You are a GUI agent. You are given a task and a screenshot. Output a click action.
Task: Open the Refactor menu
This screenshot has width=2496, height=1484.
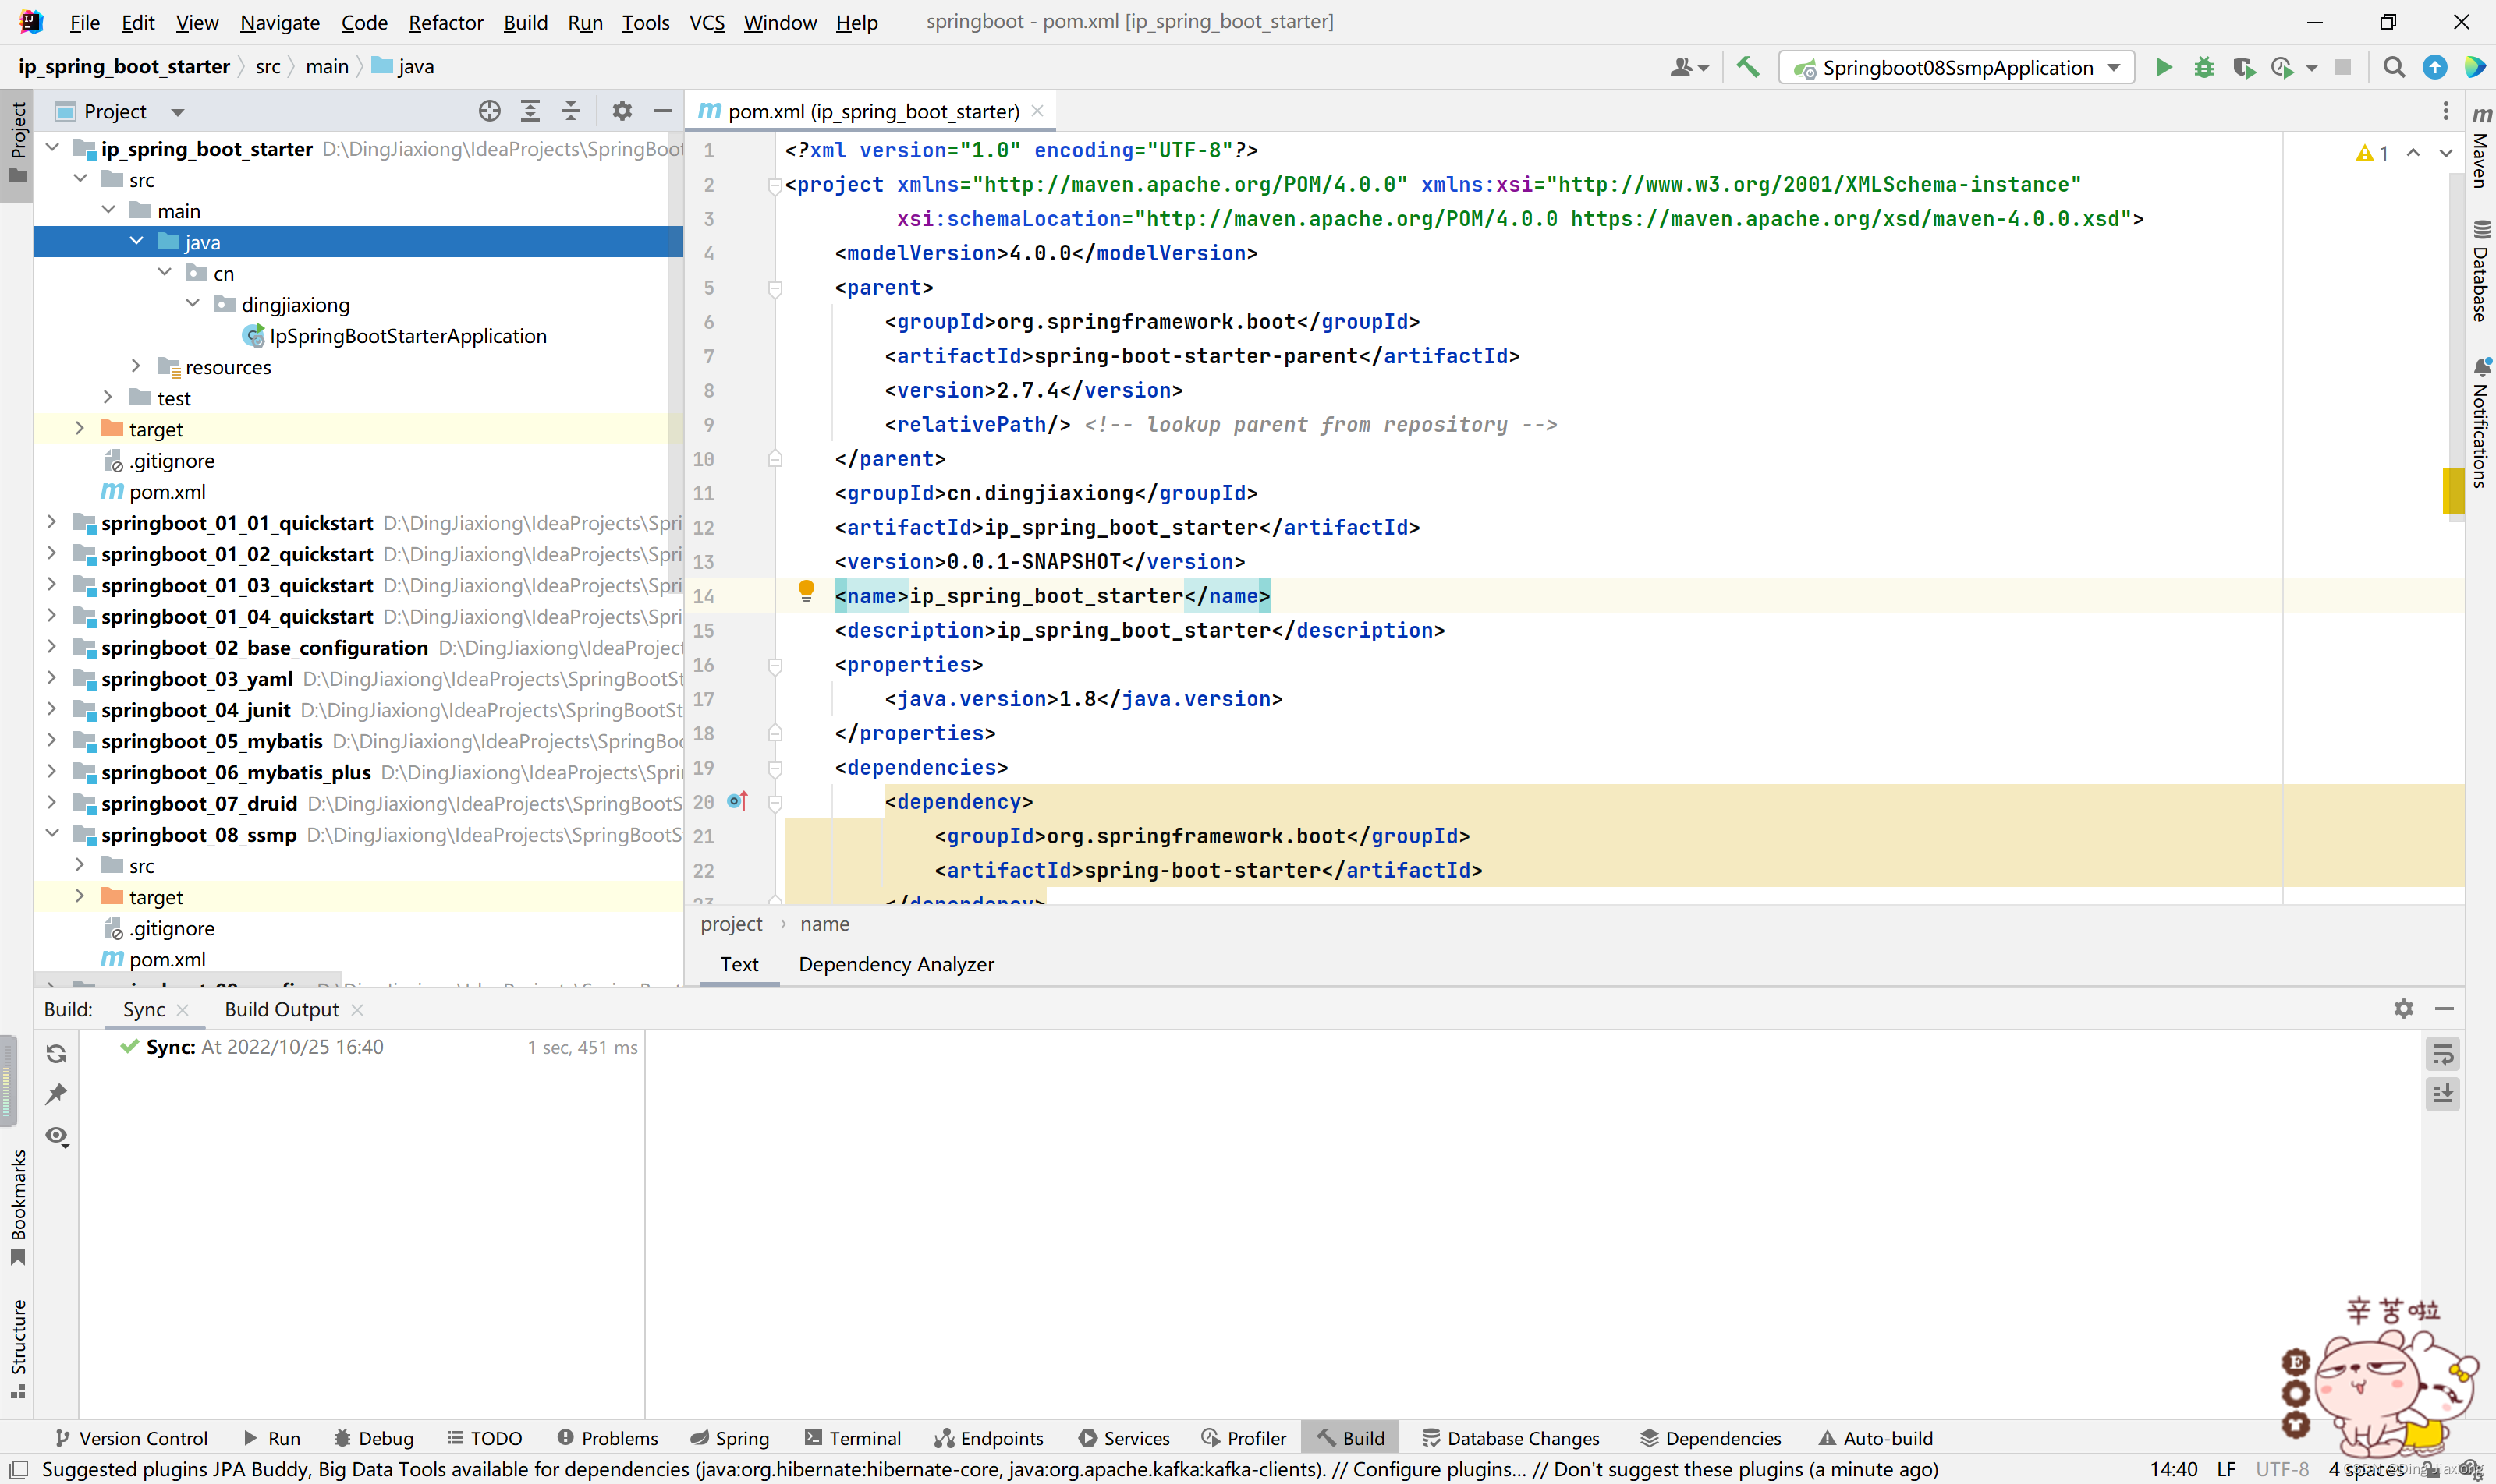(445, 22)
